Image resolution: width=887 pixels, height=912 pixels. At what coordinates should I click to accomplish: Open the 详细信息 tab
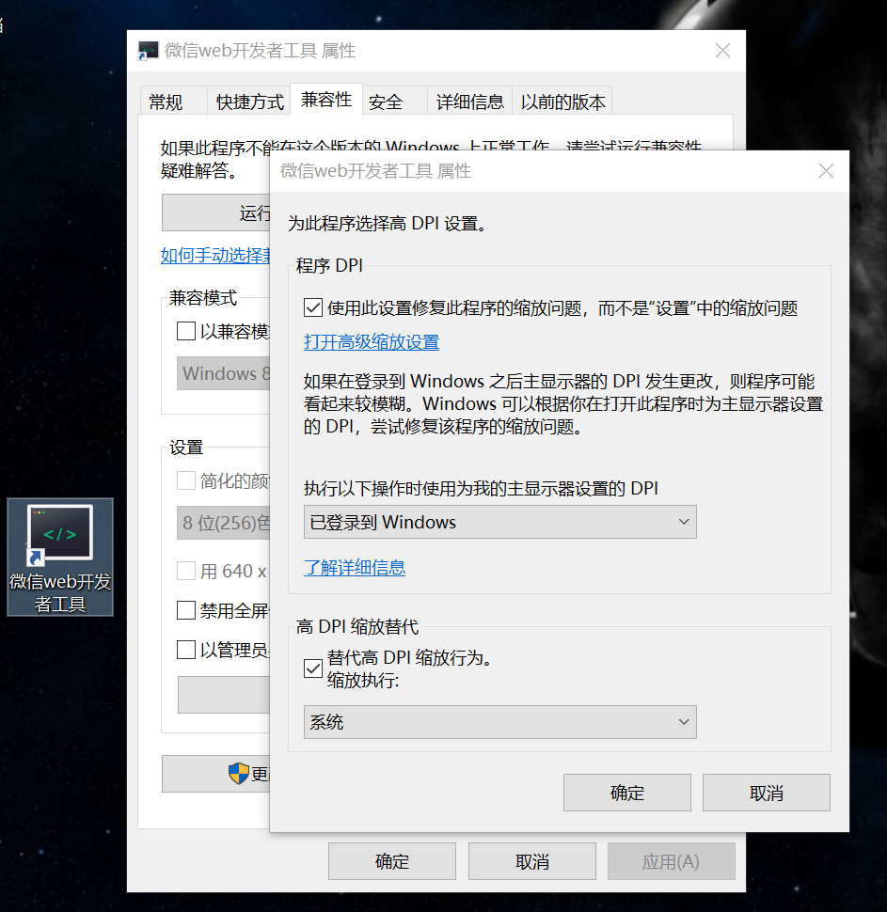[x=469, y=102]
